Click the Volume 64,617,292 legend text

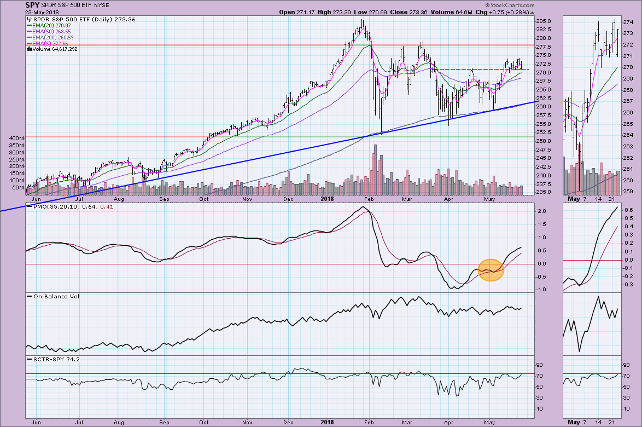[55, 49]
